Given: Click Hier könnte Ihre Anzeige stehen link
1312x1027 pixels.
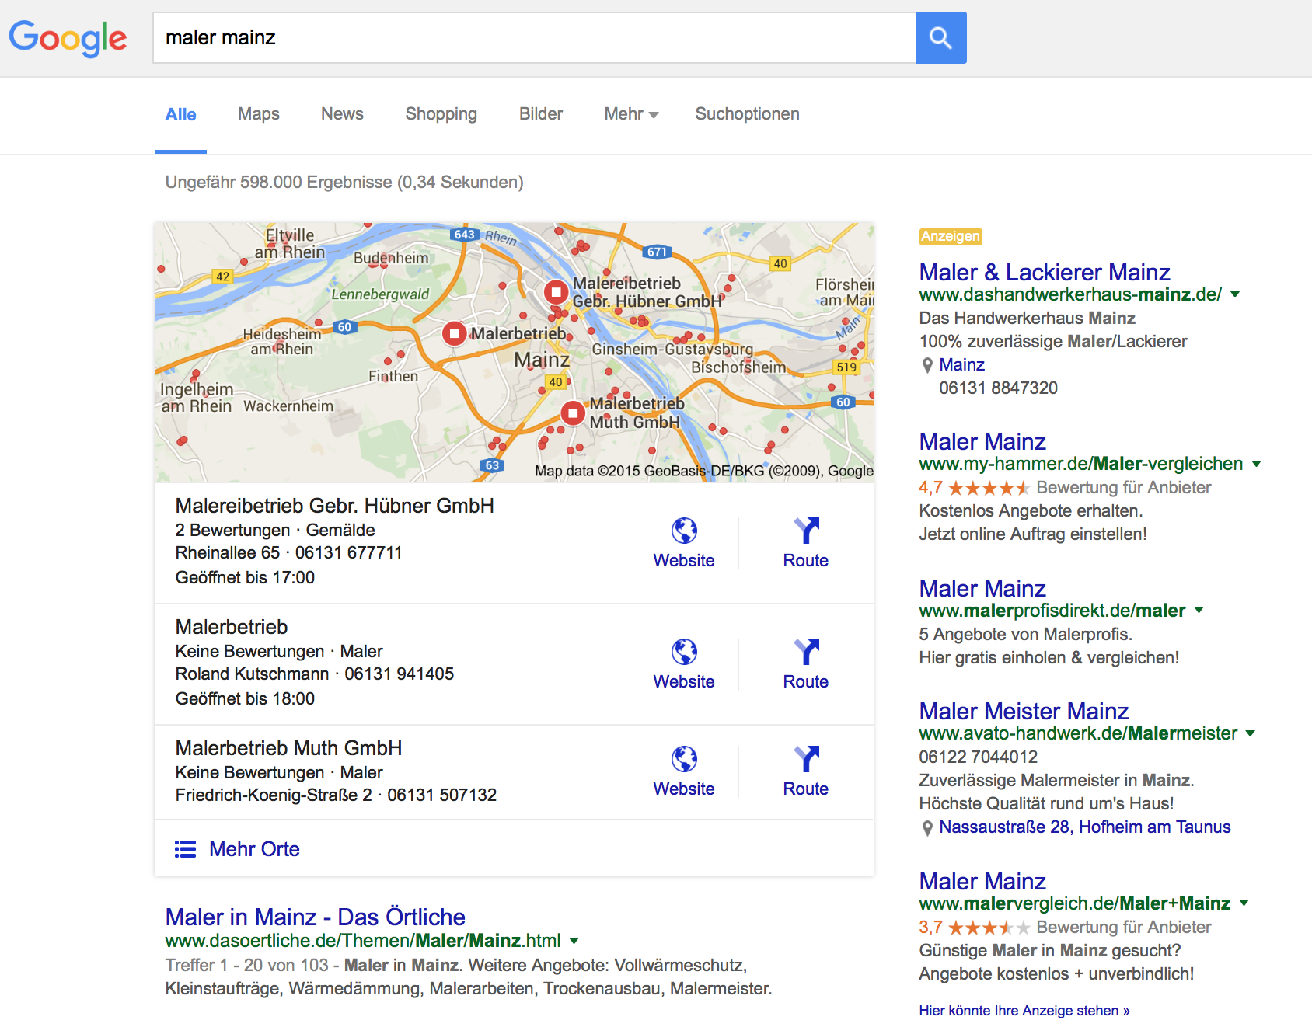Looking at the screenshot, I should point(1024,1011).
